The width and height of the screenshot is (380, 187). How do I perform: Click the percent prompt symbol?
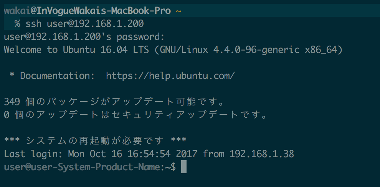coord(17,24)
